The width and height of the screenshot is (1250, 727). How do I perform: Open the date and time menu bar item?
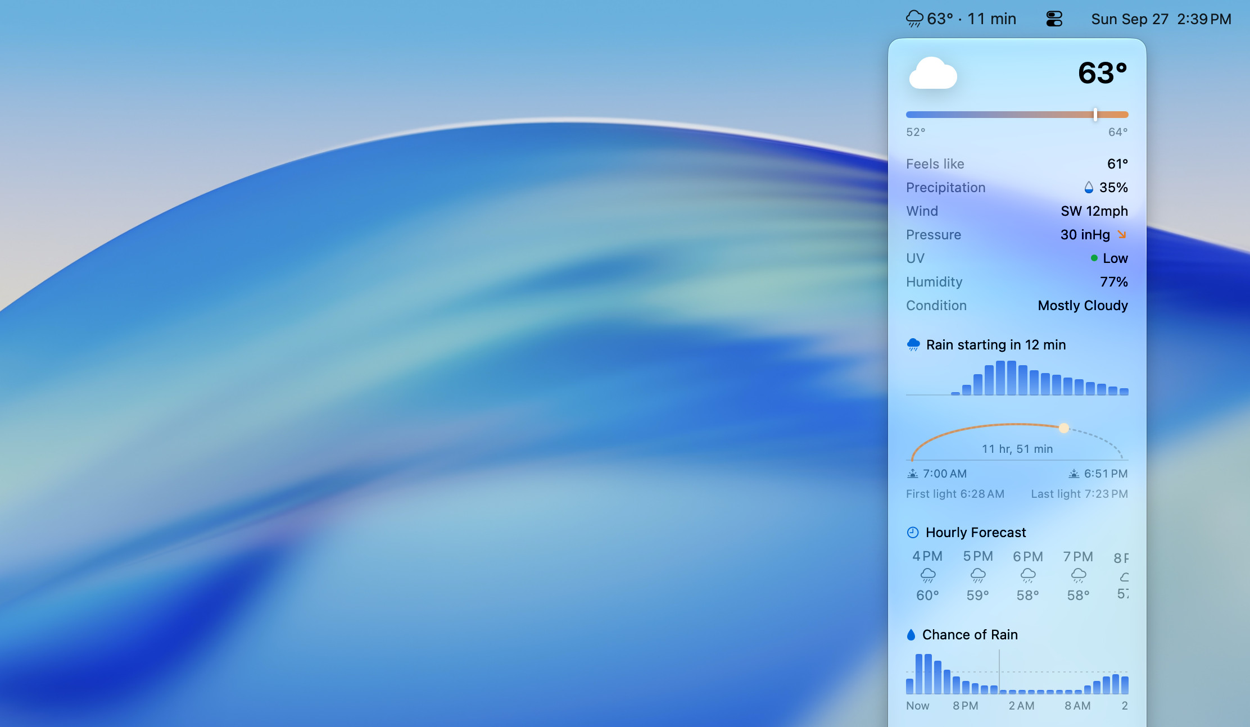[1161, 19]
